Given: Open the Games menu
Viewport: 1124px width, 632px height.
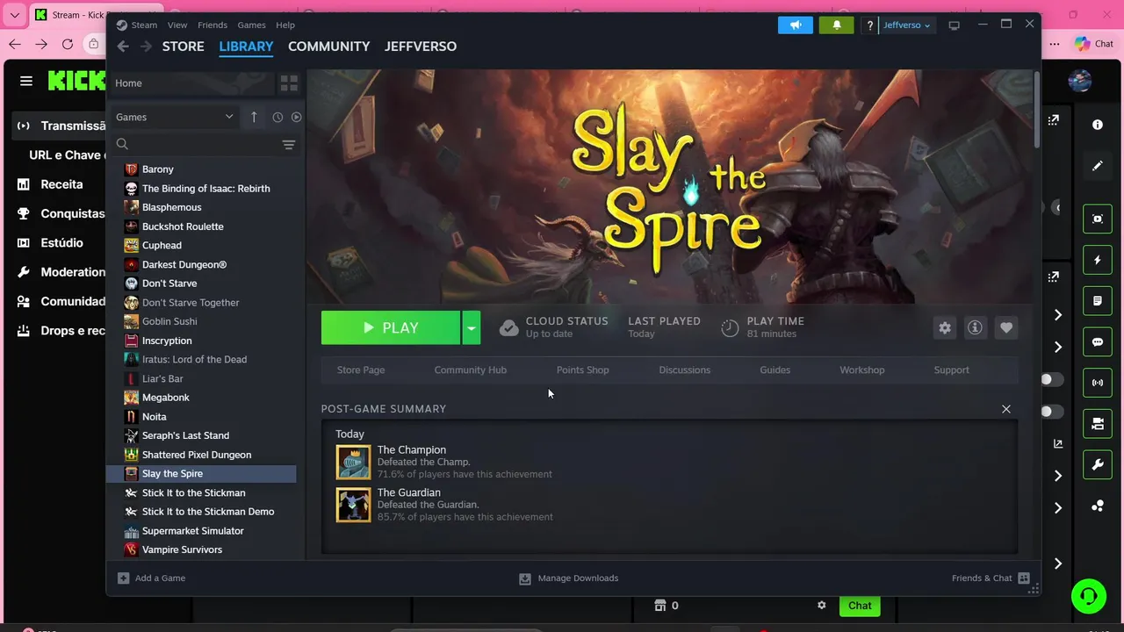Looking at the screenshot, I should (x=251, y=25).
